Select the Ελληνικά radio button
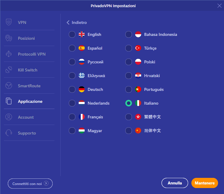The height and width of the screenshot is (194, 224). 72,76
